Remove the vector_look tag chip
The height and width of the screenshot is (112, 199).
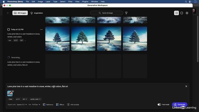(x=40, y=99)
